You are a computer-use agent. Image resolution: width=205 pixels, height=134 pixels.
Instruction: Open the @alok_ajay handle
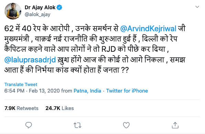(37, 14)
